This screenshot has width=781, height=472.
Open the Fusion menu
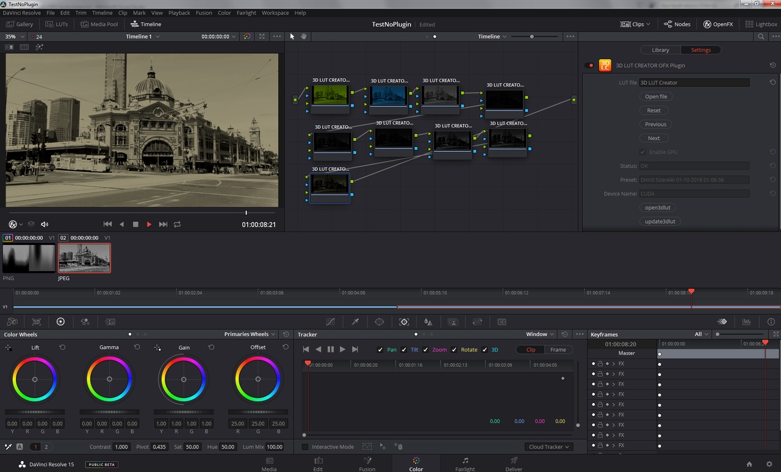point(204,13)
